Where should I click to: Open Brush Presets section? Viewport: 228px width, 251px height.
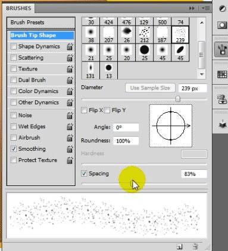click(41, 23)
